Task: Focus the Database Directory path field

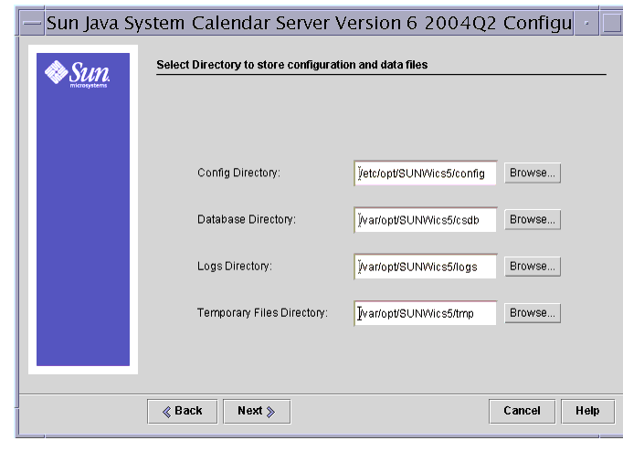Action: pyautogui.click(x=425, y=220)
